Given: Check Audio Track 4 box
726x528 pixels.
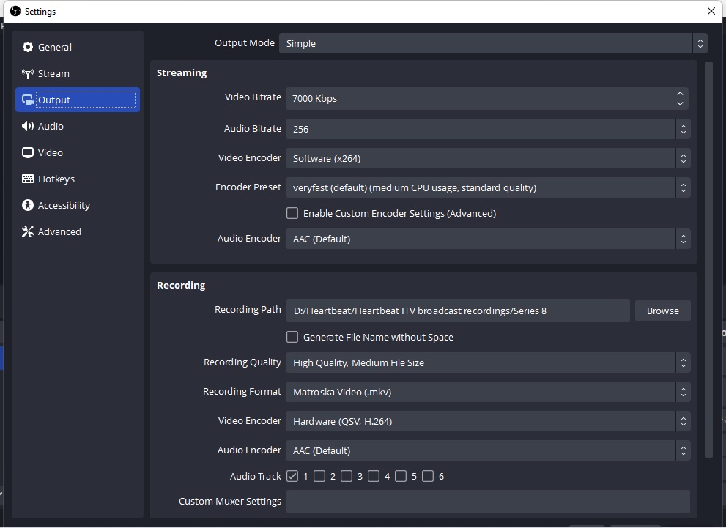Looking at the screenshot, I should coord(374,476).
